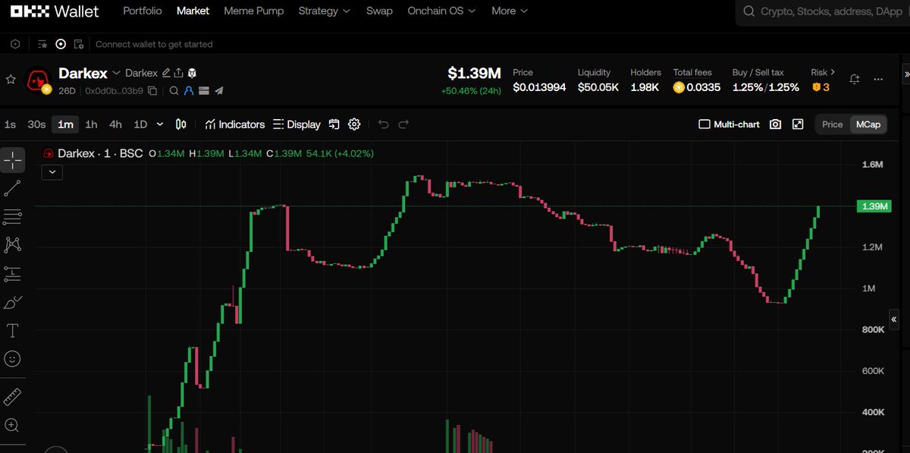
Task: Open the Portfolio tab
Action: (x=143, y=11)
